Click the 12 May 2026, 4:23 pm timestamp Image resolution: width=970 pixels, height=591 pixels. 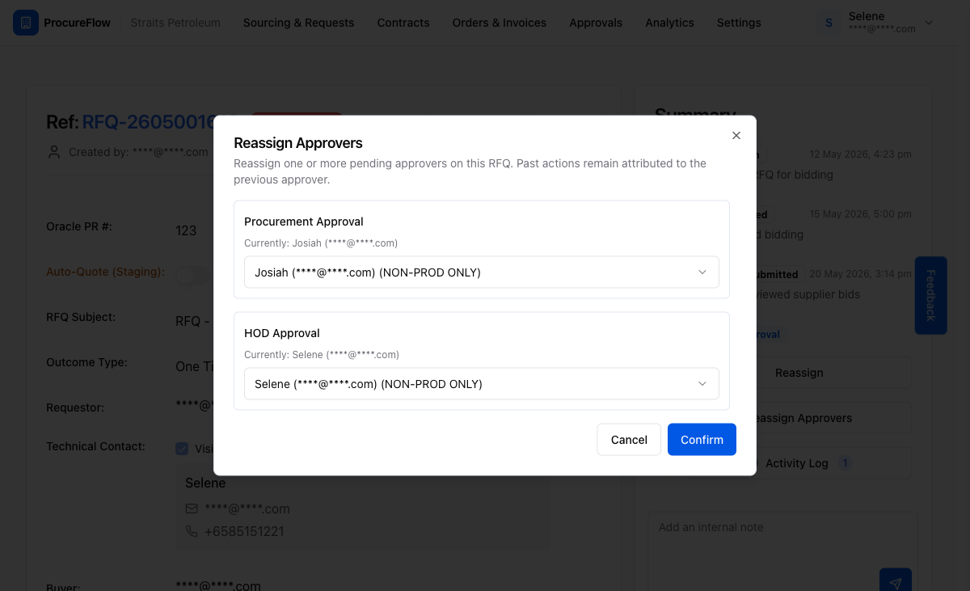pyautogui.click(x=860, y=154)
